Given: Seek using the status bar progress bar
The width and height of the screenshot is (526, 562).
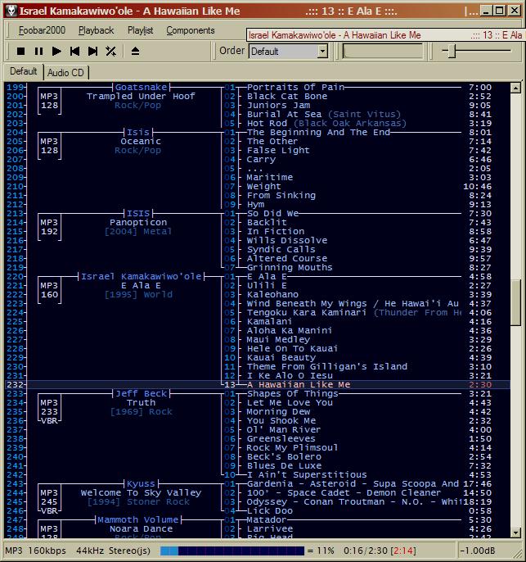Looking at the screenshot, I should pyautogui.click(x=232, y=551).
